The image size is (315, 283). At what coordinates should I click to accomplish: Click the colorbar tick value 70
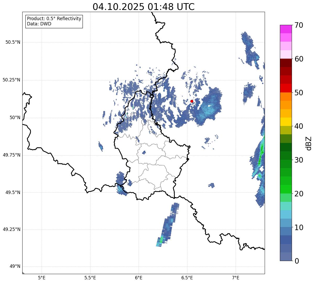pos(299,25)
